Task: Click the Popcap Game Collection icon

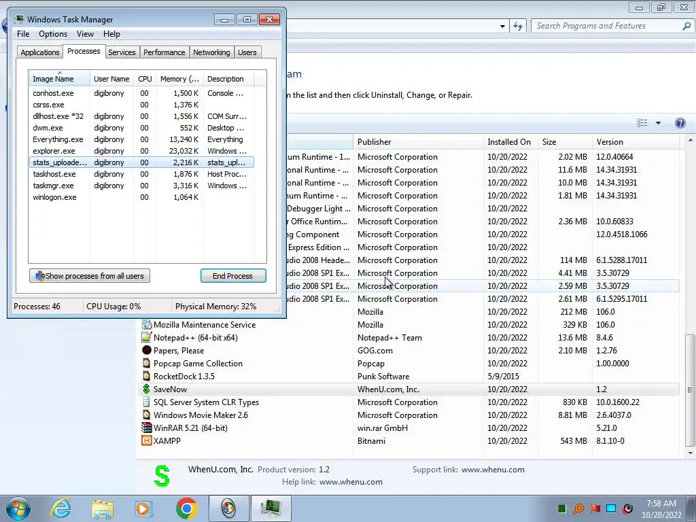Action: click(147, 363)
